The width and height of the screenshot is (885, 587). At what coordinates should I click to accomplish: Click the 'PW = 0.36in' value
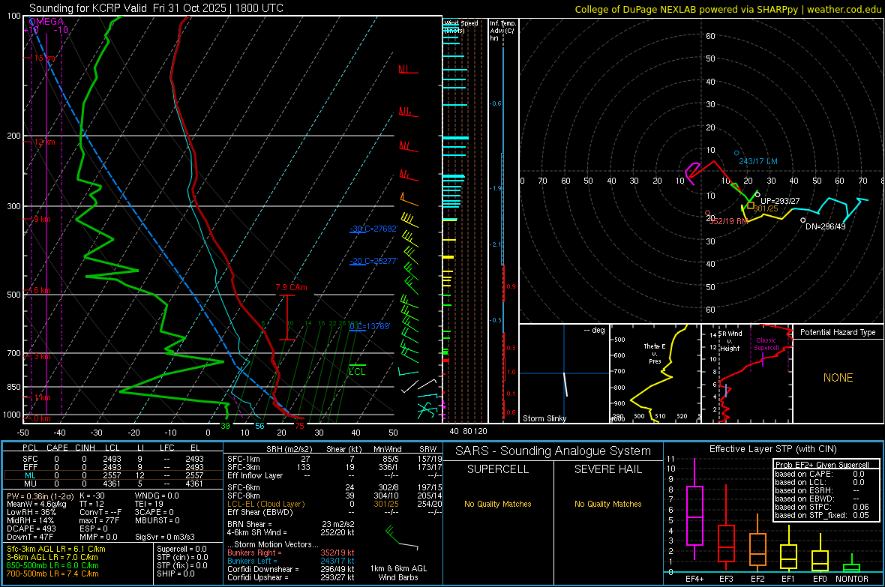click(x=40, y=496)
